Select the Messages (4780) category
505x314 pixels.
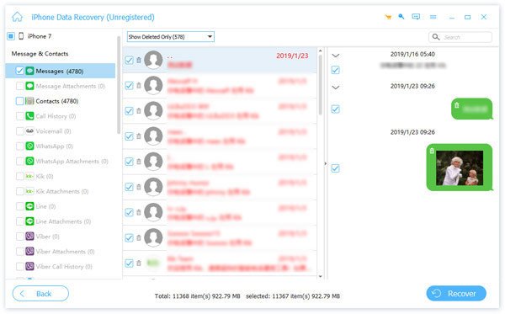click(x=61, y=71)
